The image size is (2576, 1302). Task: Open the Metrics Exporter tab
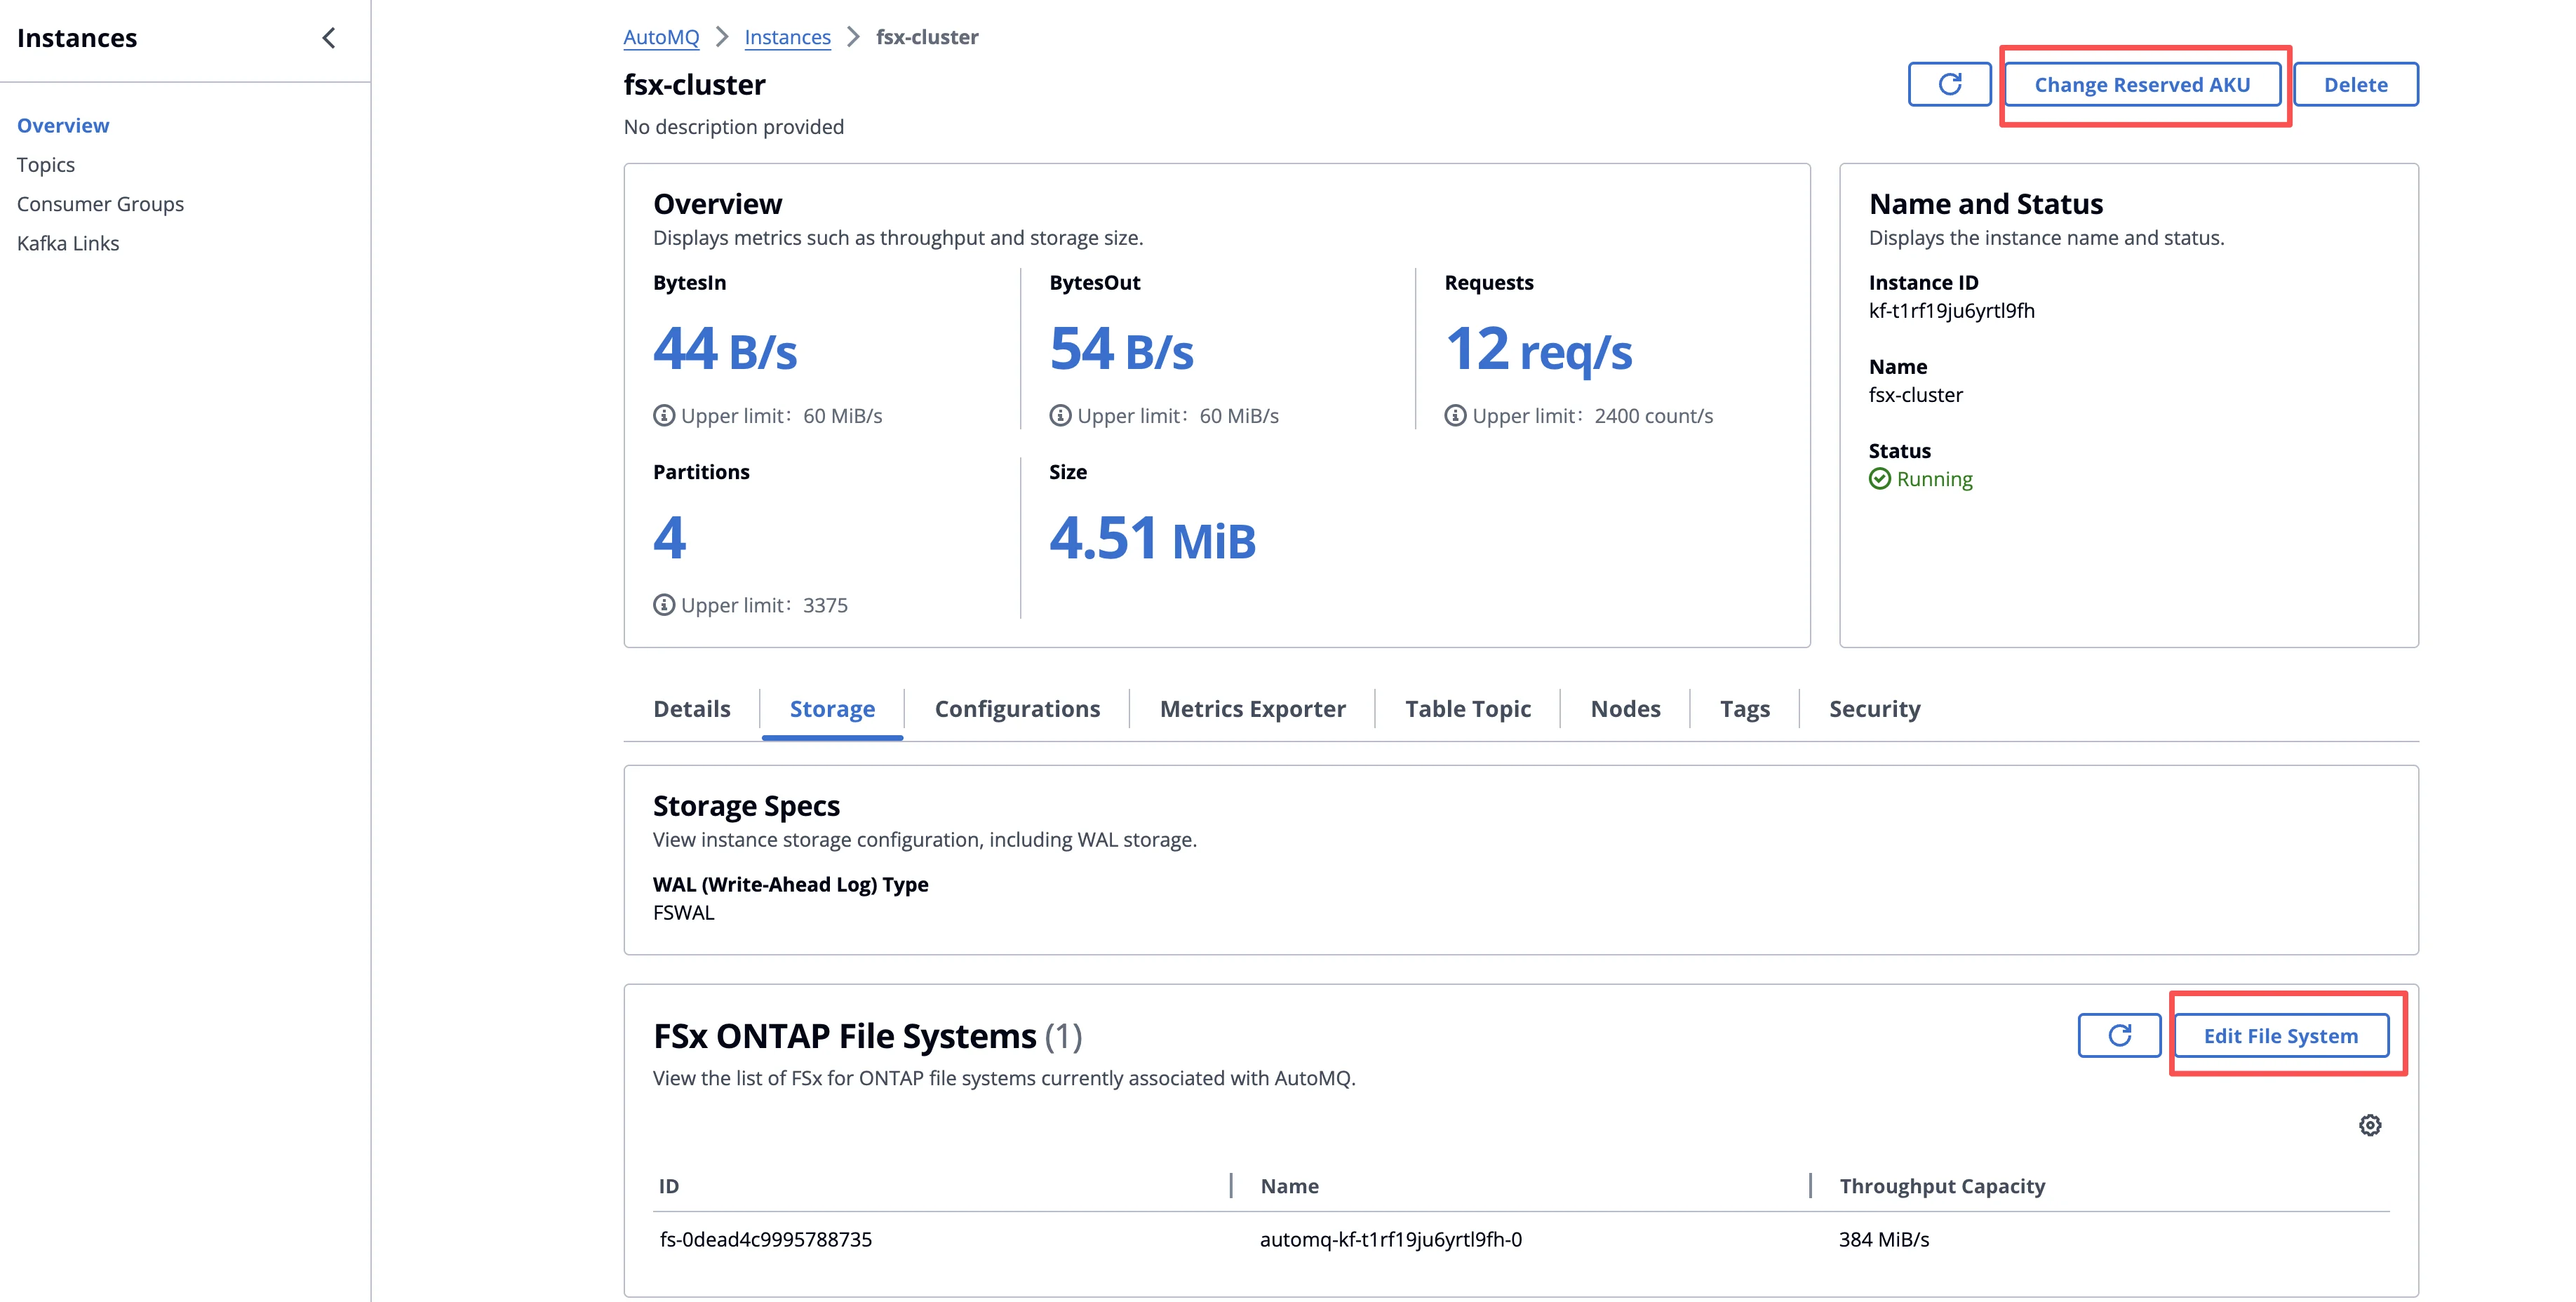1252,709
